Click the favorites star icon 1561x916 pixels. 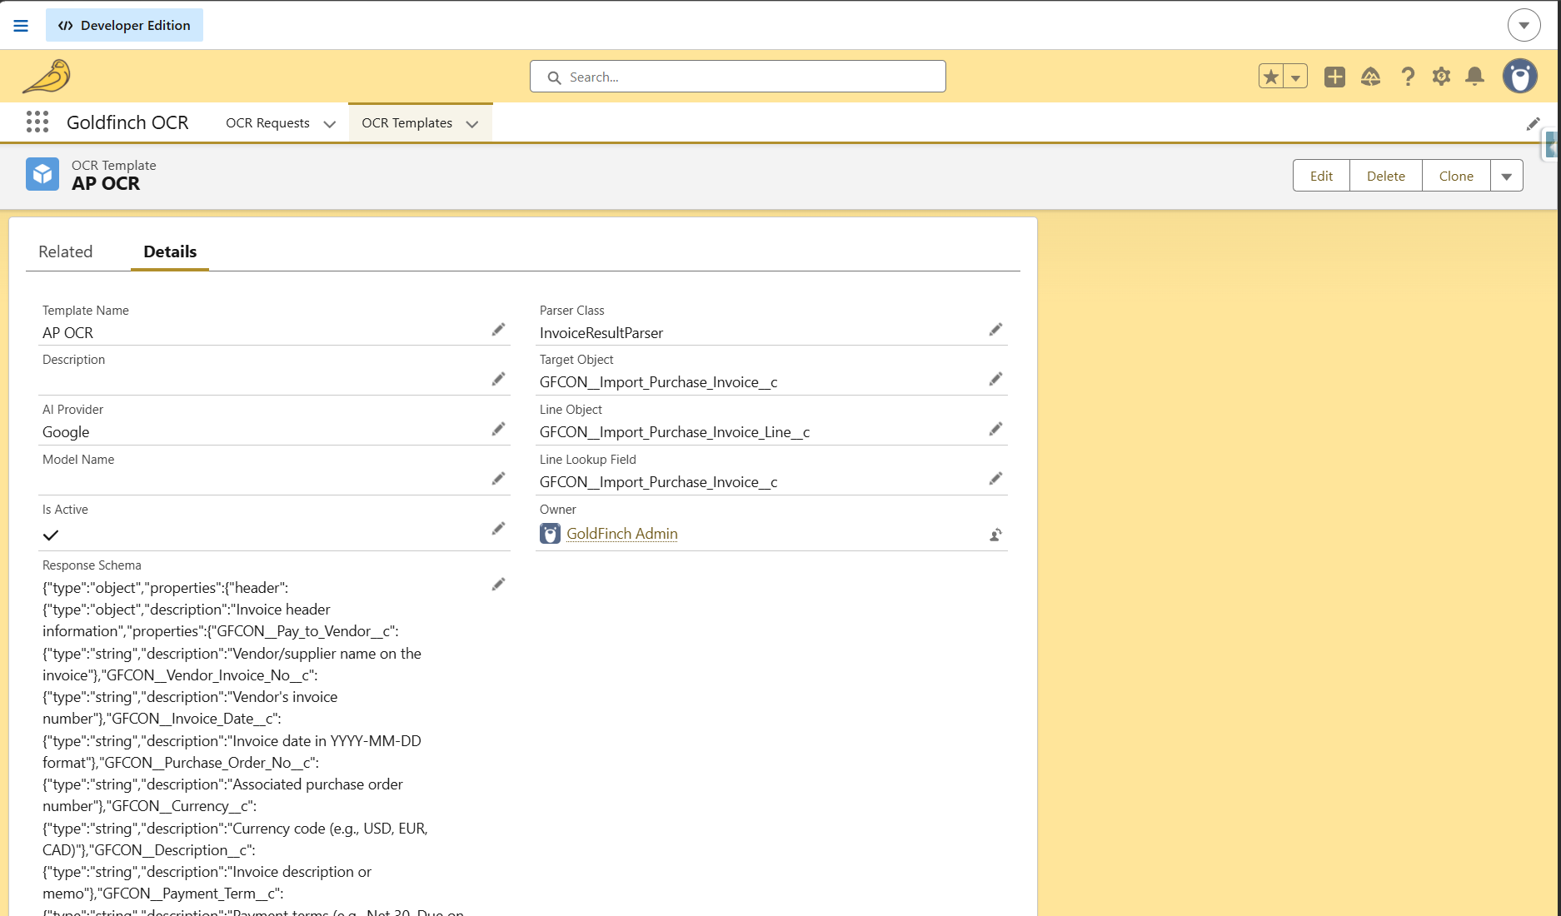click(1271, 77)
